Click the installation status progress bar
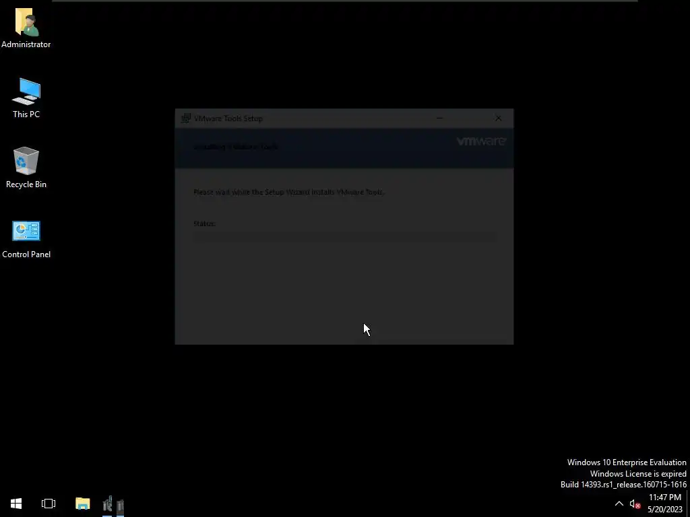 click(344, 238)
